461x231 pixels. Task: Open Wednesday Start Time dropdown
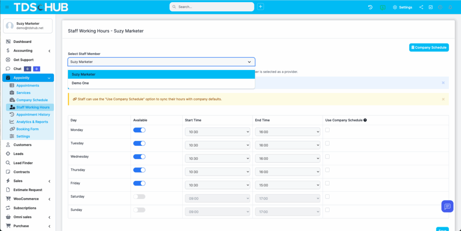point(217,159)
